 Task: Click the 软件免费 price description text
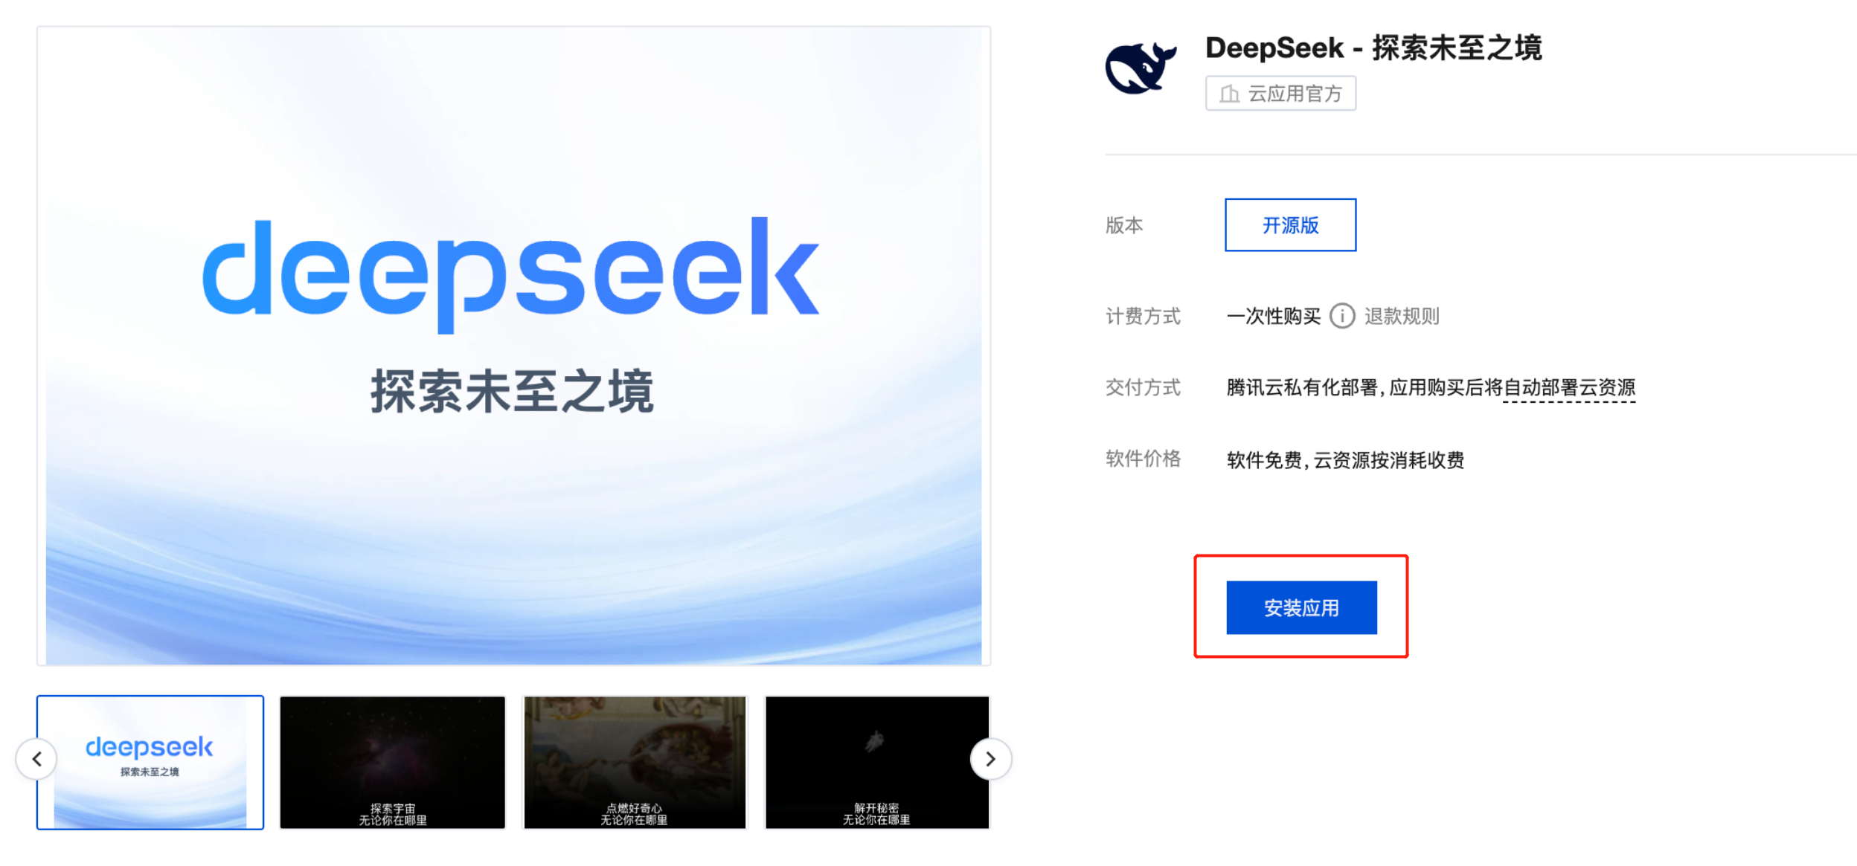(x=1264, y=460)
